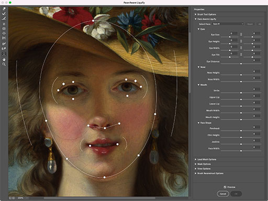This screenshot has height=201, width=268.
Task: Toggle the Eye Size link icon
Action: tap(241, 35)
